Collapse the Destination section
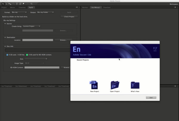The width and height of the screenshot is (179, 121). [x=5, y=37]
